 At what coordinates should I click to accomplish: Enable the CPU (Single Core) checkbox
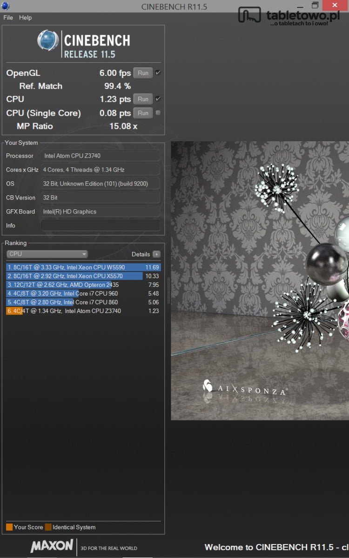coord(158,113)
